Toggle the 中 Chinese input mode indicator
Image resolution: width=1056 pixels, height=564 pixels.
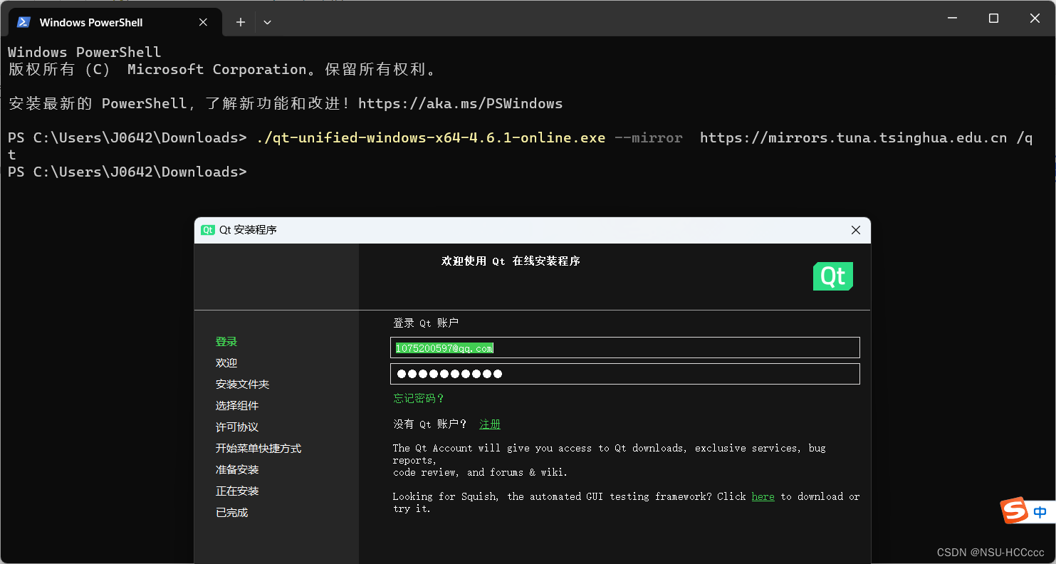pos(1040,512)
